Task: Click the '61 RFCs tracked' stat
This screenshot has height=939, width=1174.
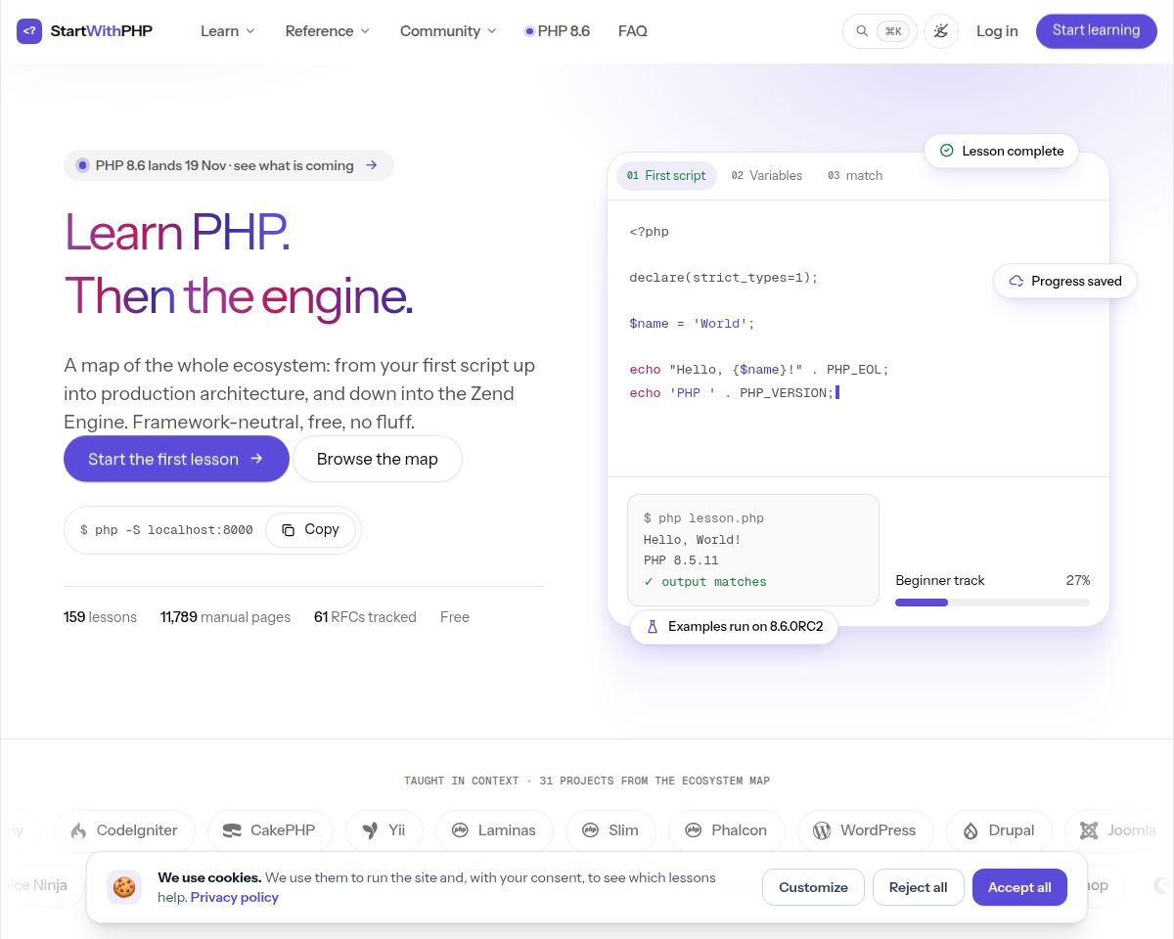Action: [365, 617]
